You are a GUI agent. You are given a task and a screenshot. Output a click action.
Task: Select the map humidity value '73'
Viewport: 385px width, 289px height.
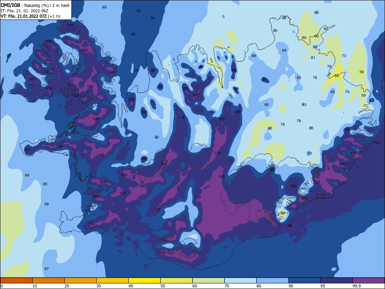tap(344, 56)
